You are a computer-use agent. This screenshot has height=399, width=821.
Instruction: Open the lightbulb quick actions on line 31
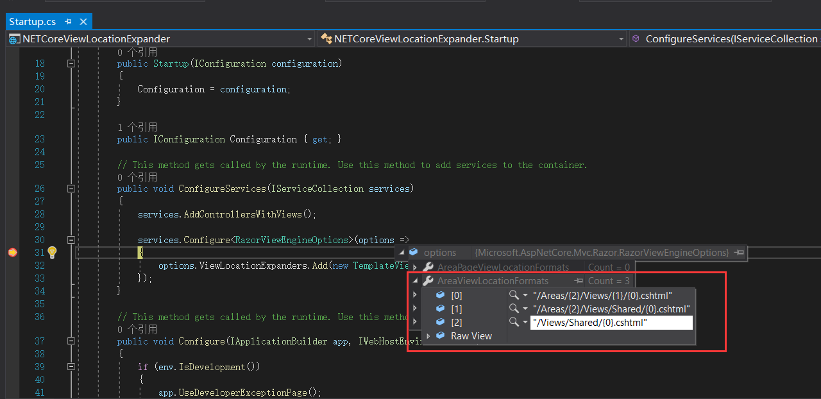click(x=53, y=253)
